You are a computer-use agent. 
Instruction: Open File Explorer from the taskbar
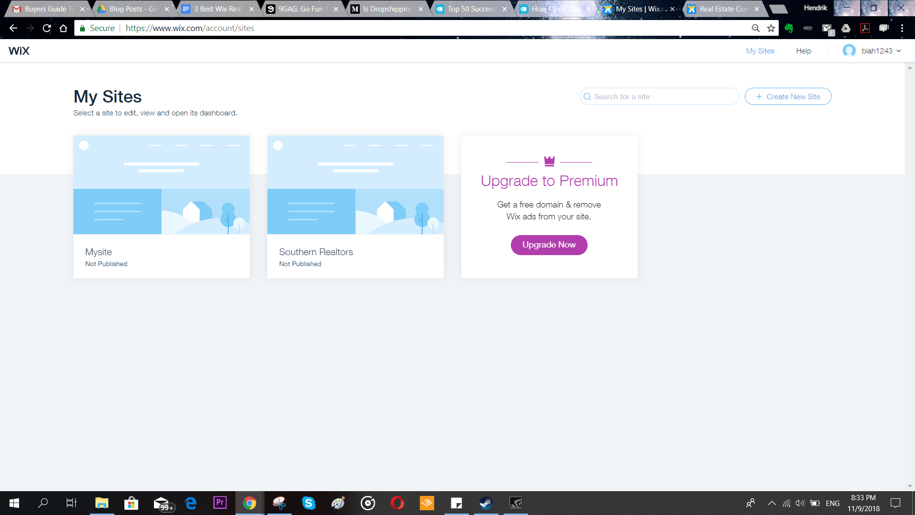coord(102,503)
